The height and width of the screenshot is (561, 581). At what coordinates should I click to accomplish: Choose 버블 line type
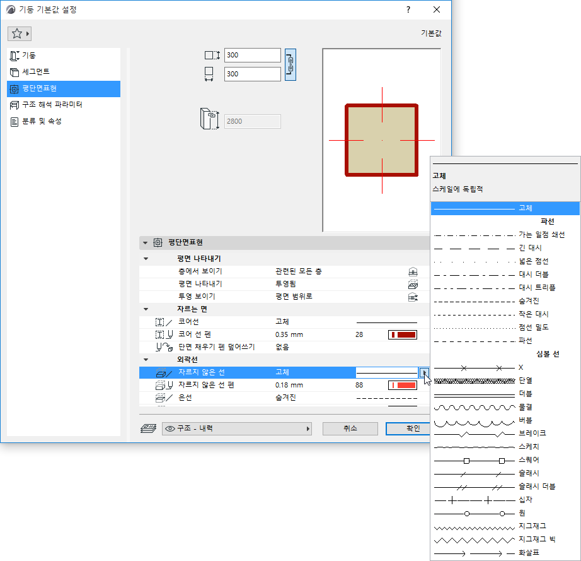(505, 420)
